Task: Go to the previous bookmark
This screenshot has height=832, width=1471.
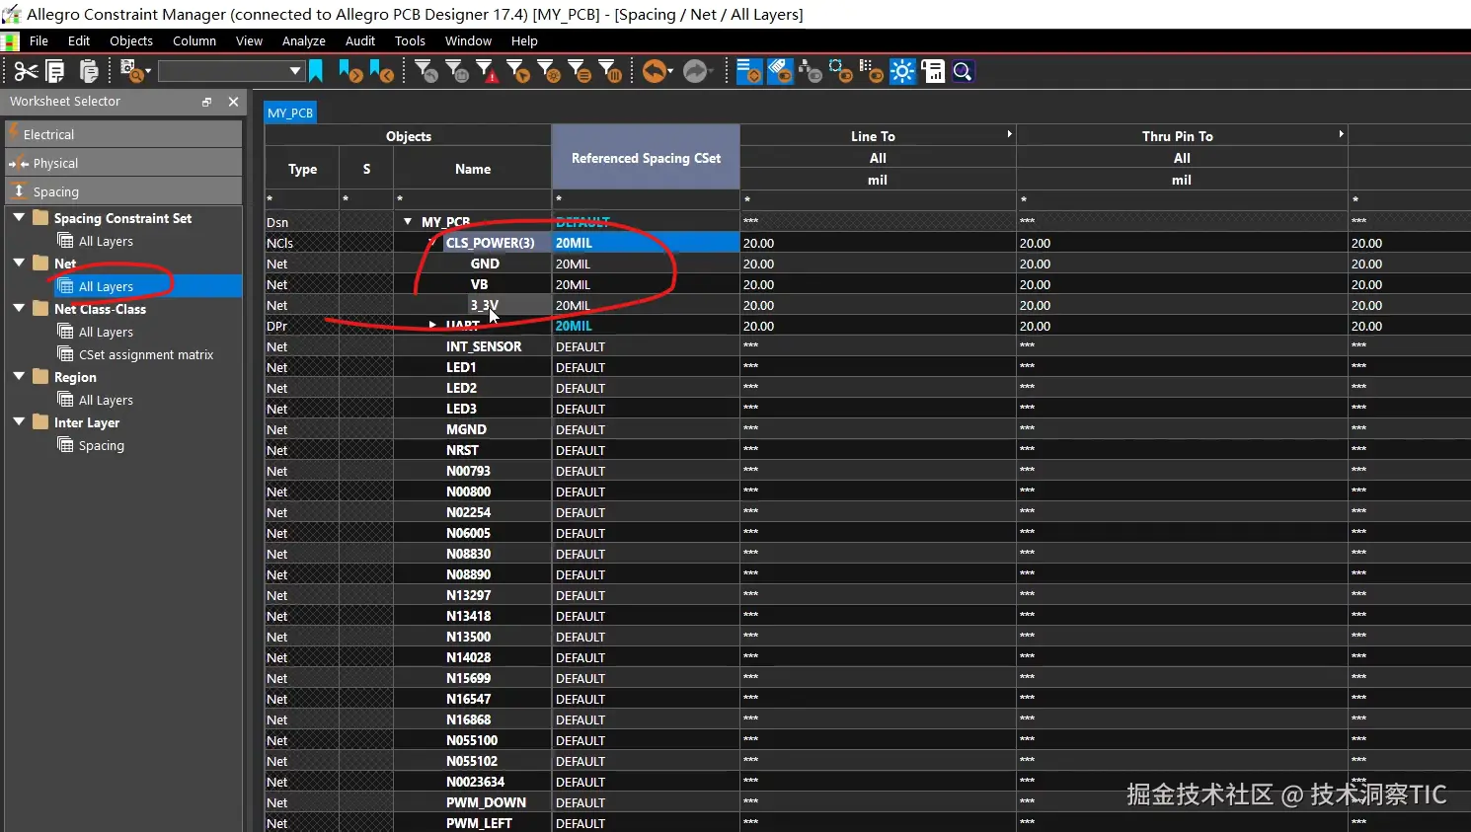Action: [382, 71]
